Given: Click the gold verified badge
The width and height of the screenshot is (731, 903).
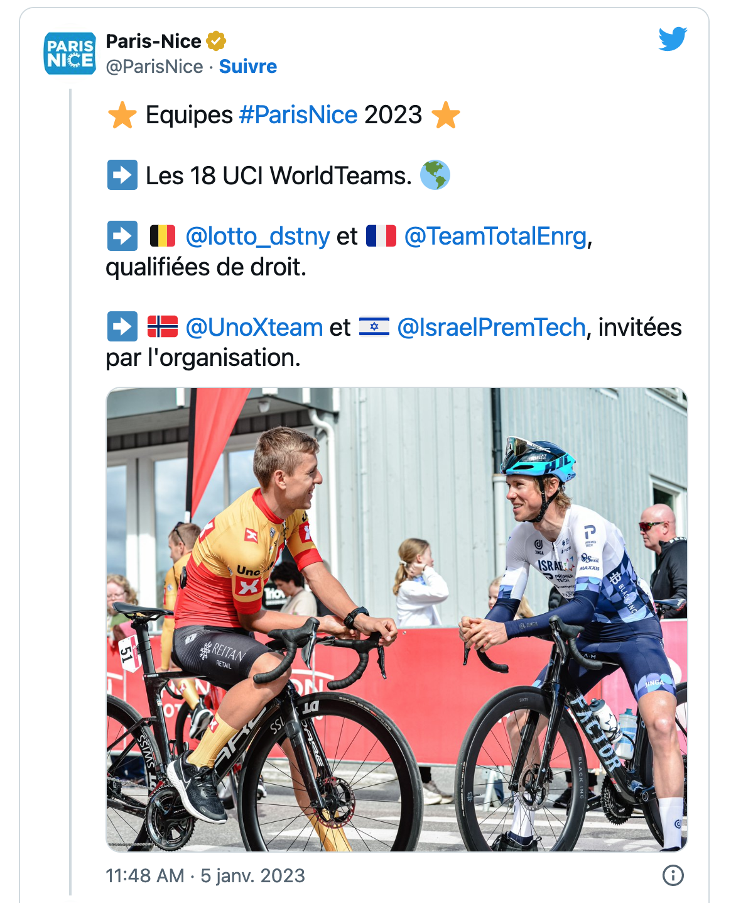Looking at the screenshot, I should coord(216,42).
